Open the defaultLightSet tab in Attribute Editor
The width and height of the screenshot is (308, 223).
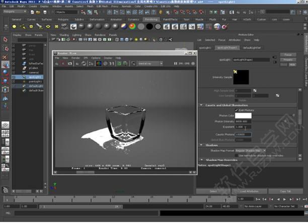pos(251,47)
